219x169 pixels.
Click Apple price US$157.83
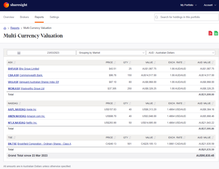click(x=110, y=109)
